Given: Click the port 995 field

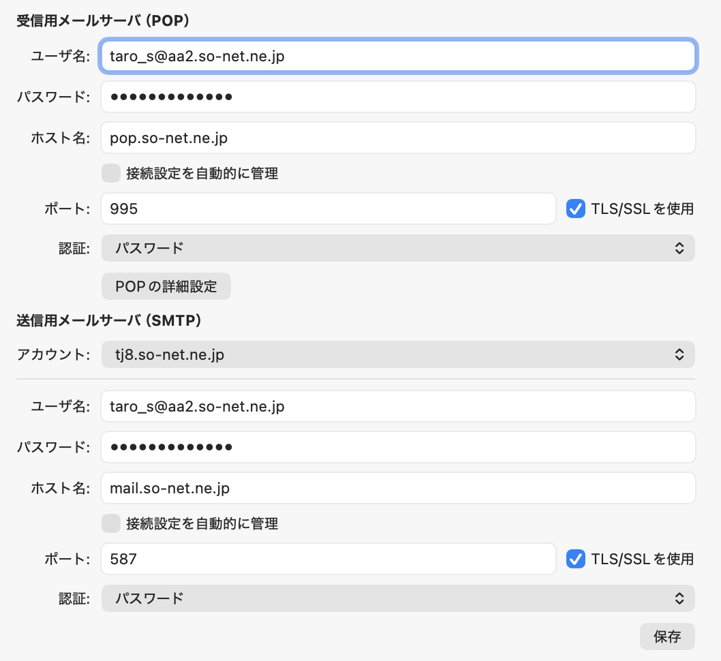Looking at the screenshot, I should (328, 209).
